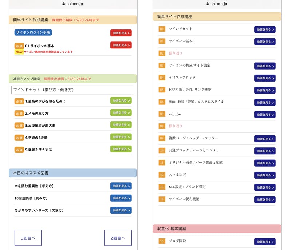The height and width of the screenshot is (250, 290).
Task: Expand the 簡単サイト作成講座 header in right panel
Action: 216,17
